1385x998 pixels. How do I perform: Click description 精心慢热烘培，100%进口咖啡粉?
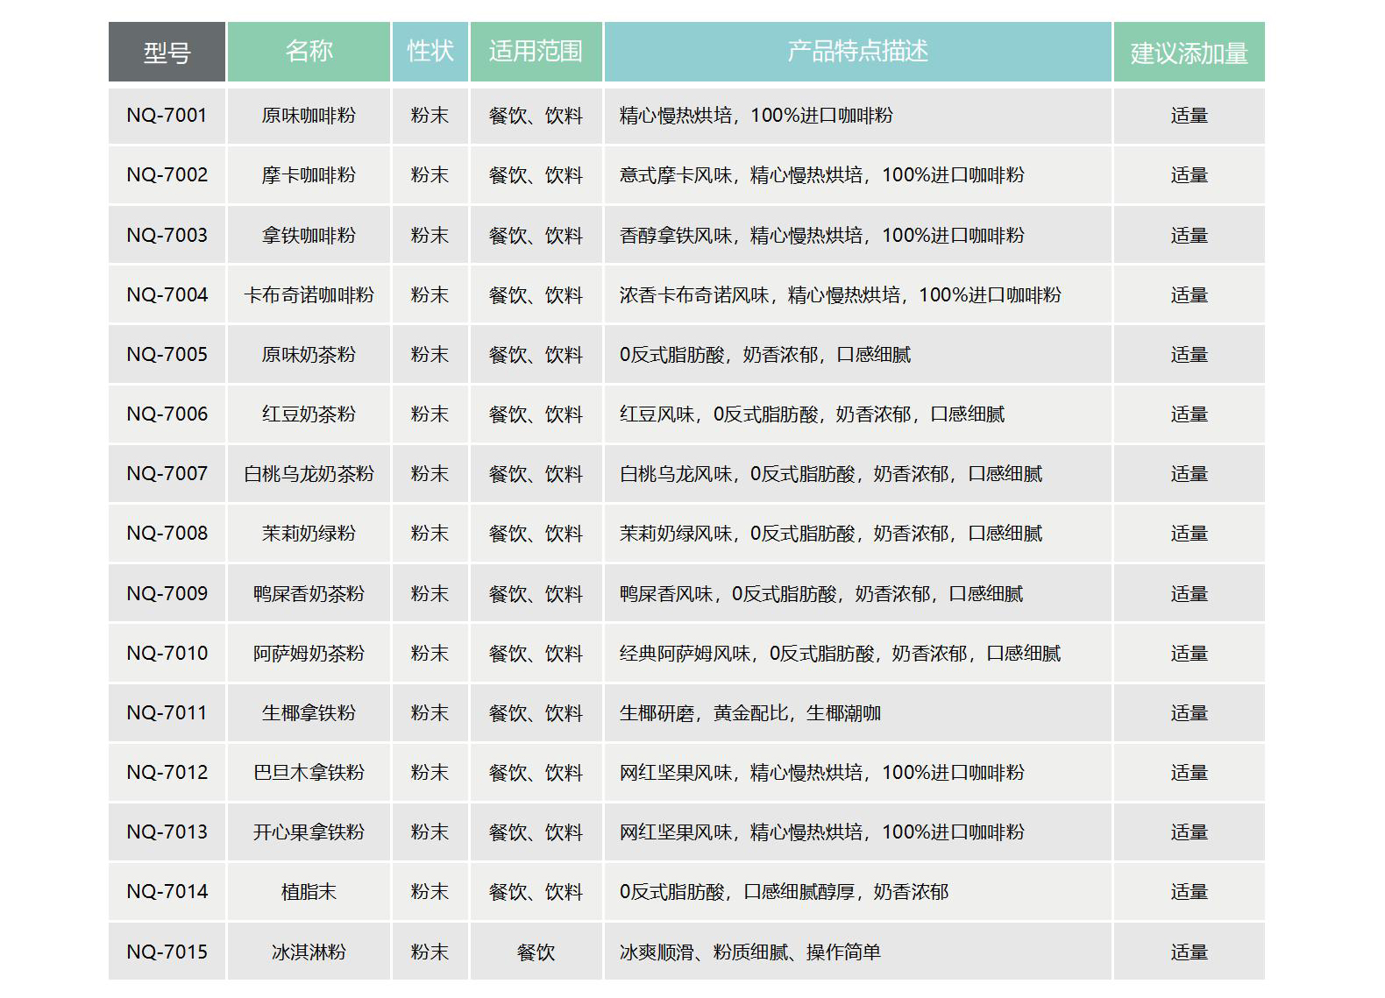[x=756, y=116]
